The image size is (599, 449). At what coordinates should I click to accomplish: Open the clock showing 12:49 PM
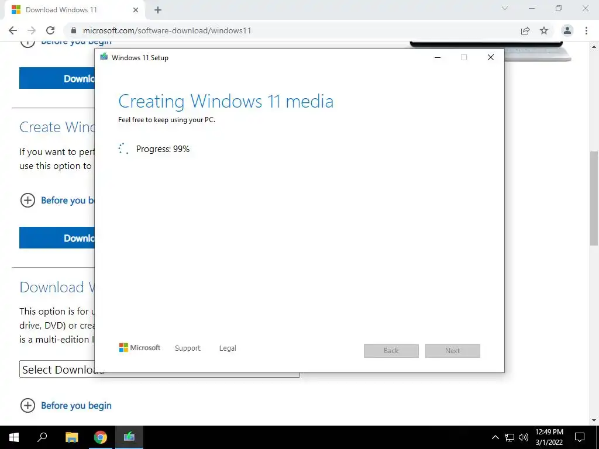click(549, 437)
